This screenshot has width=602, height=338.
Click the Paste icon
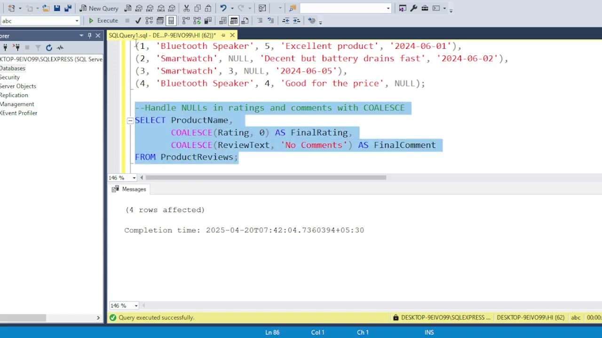pos(208,8)
